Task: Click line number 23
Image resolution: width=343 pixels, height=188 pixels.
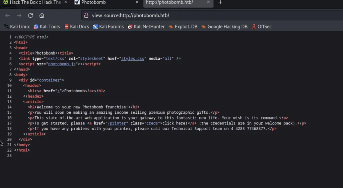Action: point(9,156)
